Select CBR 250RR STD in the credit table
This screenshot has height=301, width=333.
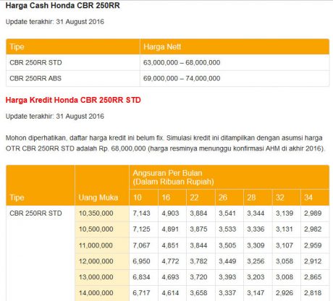point(35,213)
